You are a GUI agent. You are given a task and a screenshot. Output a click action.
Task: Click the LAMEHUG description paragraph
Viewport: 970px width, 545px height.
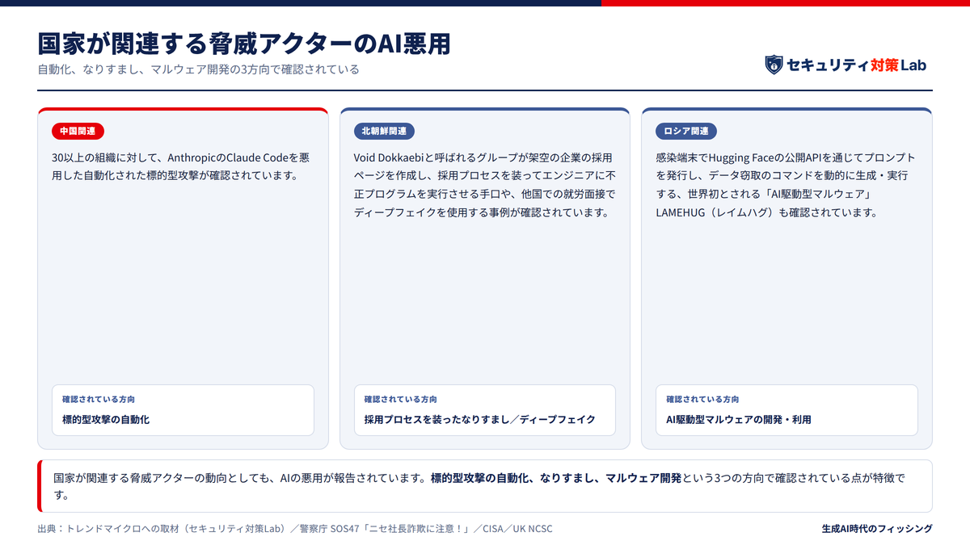pos(786,185)
